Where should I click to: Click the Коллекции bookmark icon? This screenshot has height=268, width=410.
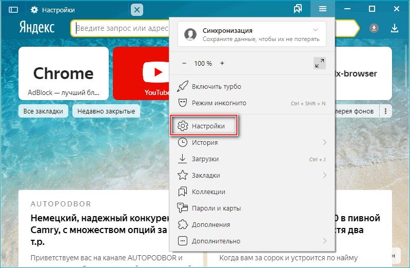(183, 192)
